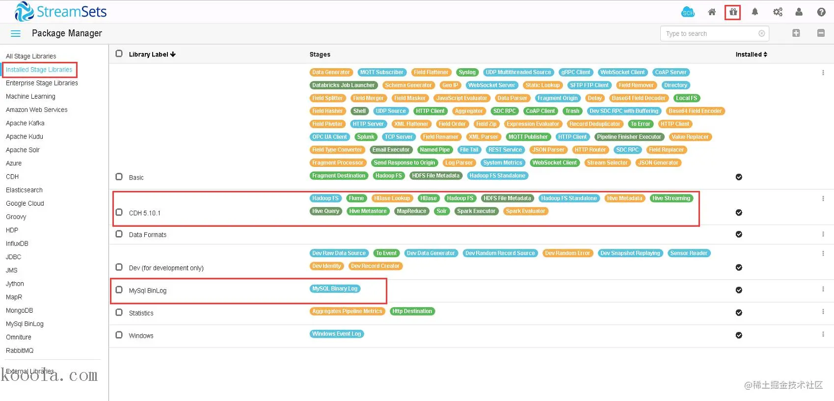This screenshot has height=401, width=834.
Task: Open Windows row options menu
Action: pos(823,334)
